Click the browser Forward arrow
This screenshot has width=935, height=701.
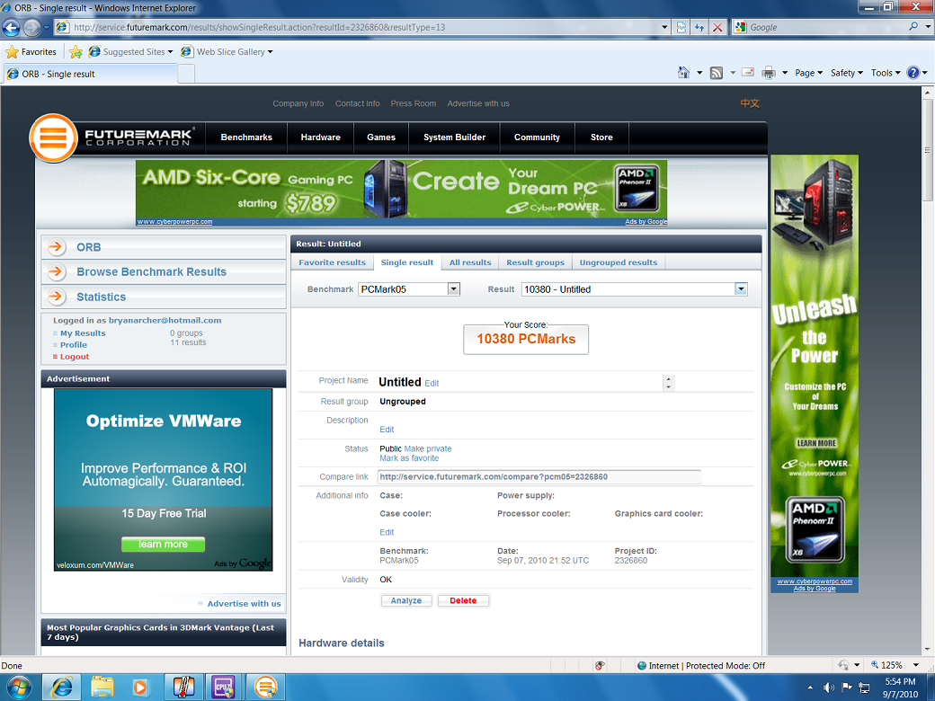pos(31,27)
